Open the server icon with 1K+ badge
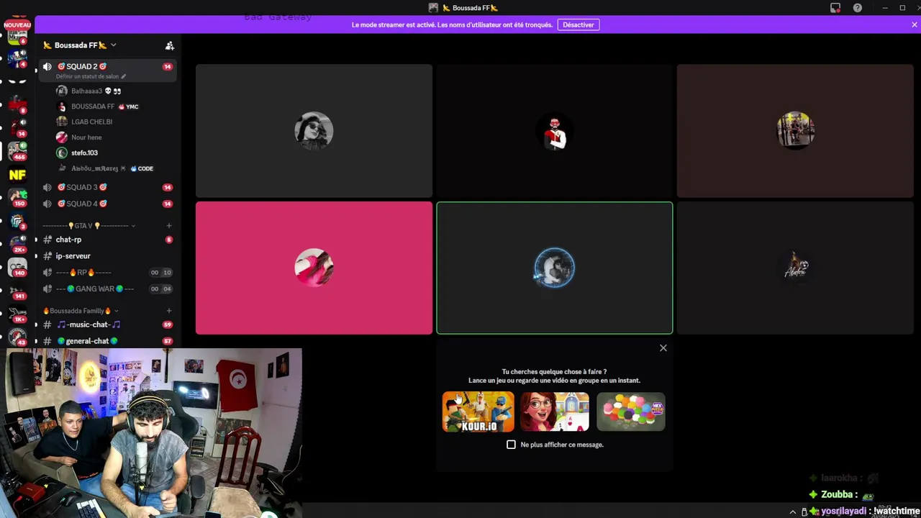Screen dimensions: 921x518 pyautogui.click(x=17, y=314)
